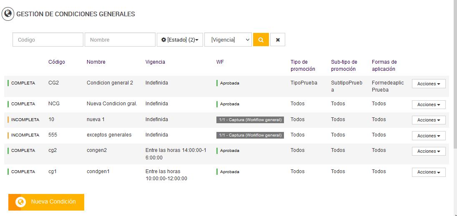Focus the Codigo search field

point(48,40)
